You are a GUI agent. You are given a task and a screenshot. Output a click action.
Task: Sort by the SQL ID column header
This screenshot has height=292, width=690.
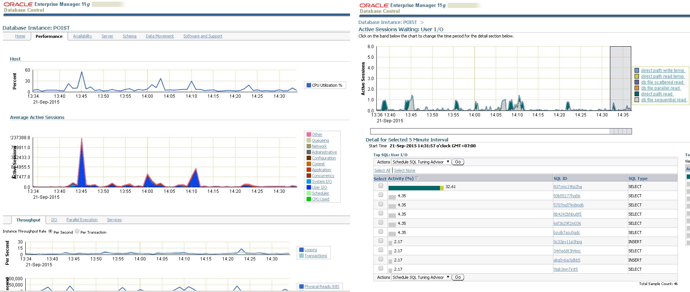pos(560,179)
